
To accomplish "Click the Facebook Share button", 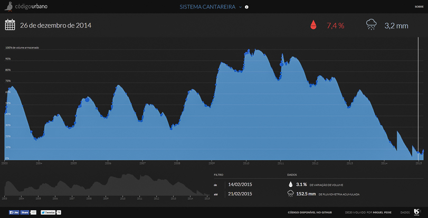I will point(25,212).
